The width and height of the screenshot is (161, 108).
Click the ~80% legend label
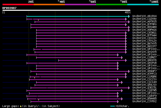pos(124,2)
